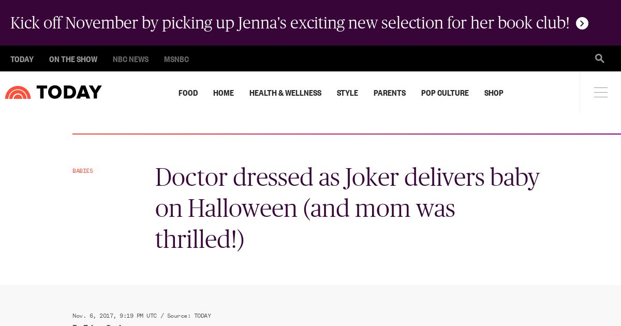Click the SHOP menu item
621x326 pixels.
pyautogui.click(x=494, y=93)
